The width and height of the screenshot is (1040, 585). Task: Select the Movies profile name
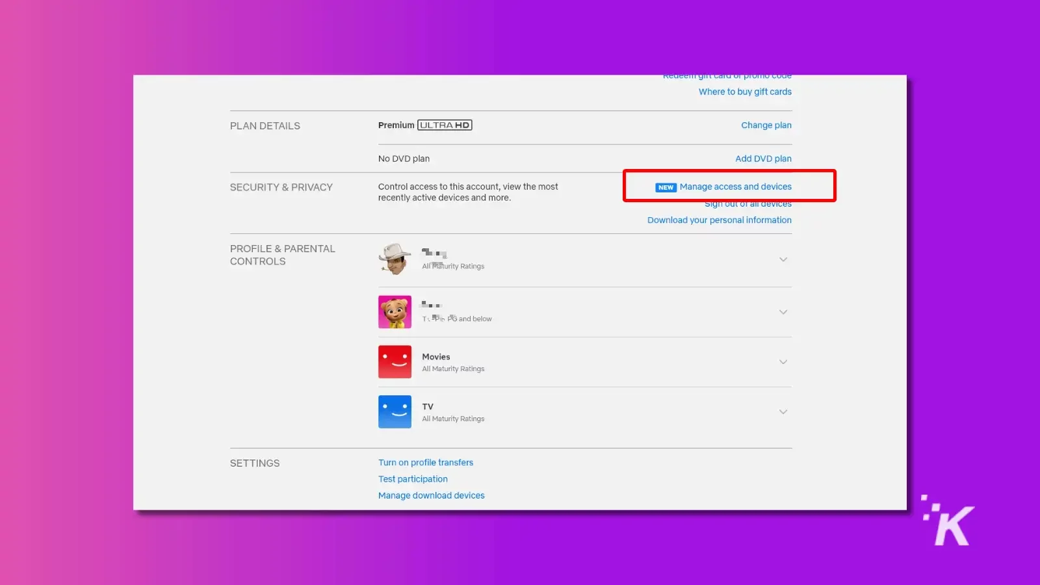pos(436,357)
